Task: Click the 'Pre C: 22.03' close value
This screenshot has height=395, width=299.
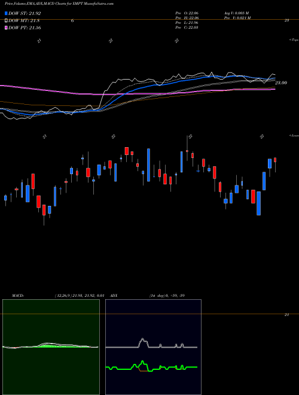Action: pyautogui.click(x=187, y=28)
